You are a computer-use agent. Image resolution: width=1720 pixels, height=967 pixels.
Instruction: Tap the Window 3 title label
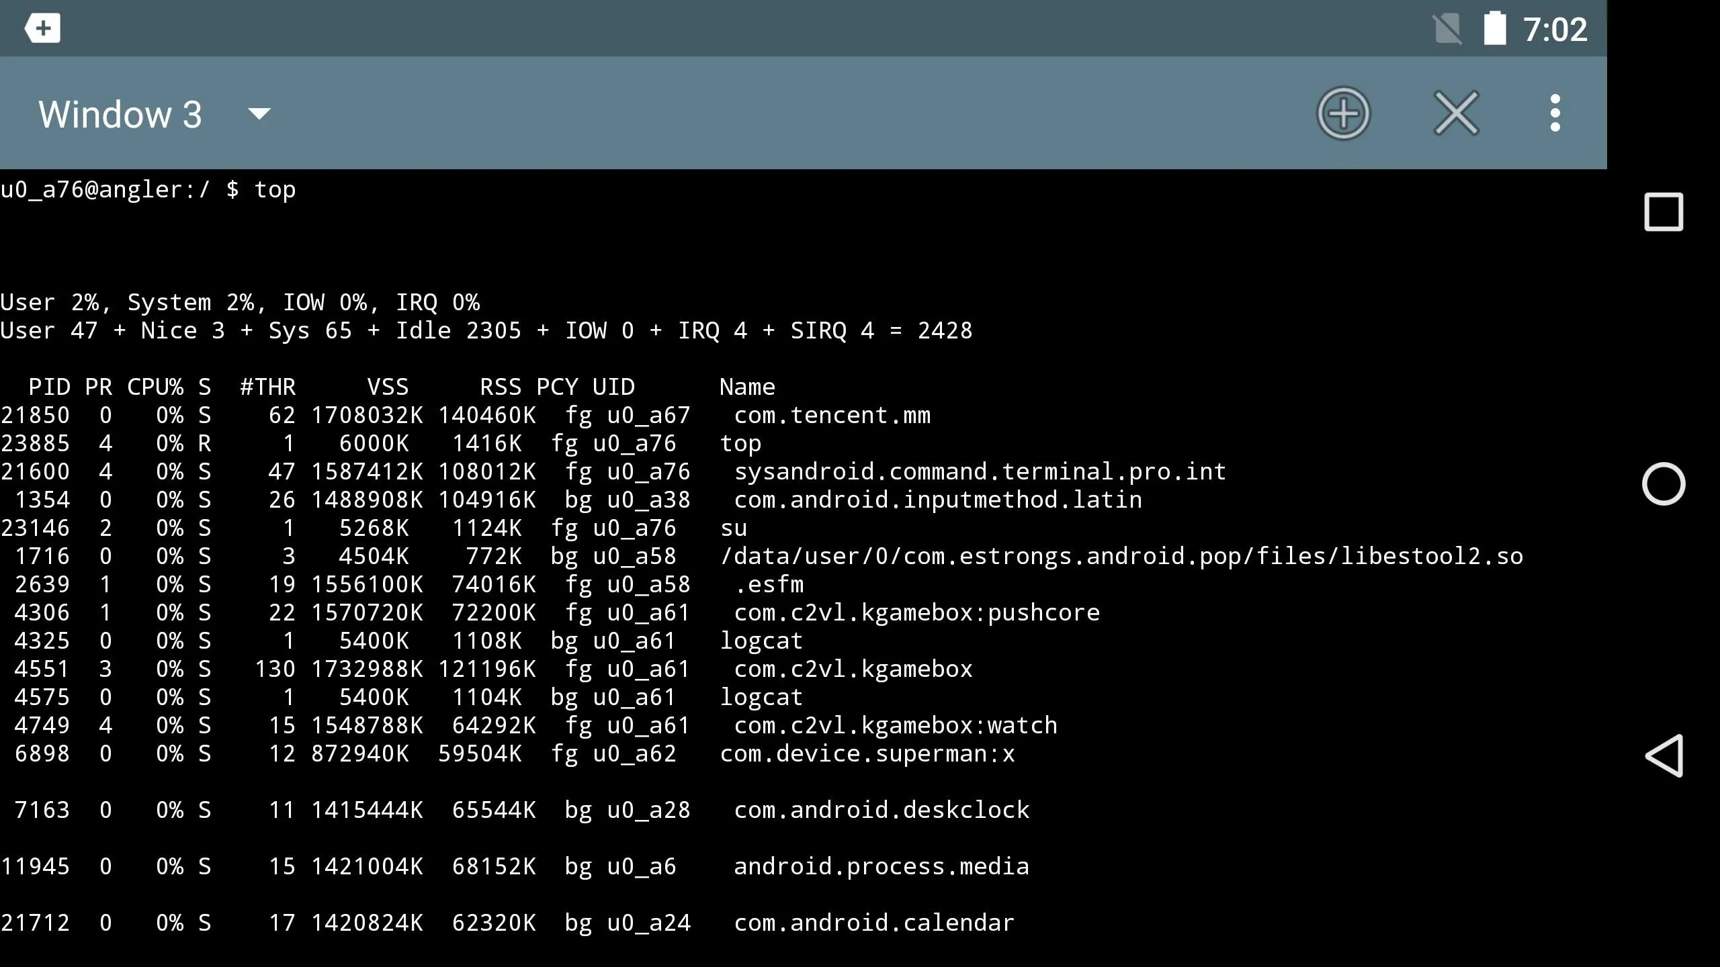[x=120, y=114]
